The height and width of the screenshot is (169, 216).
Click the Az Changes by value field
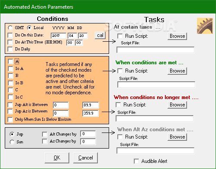[88, 142]
